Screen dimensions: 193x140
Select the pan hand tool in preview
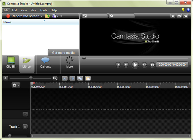coord(172,16)
